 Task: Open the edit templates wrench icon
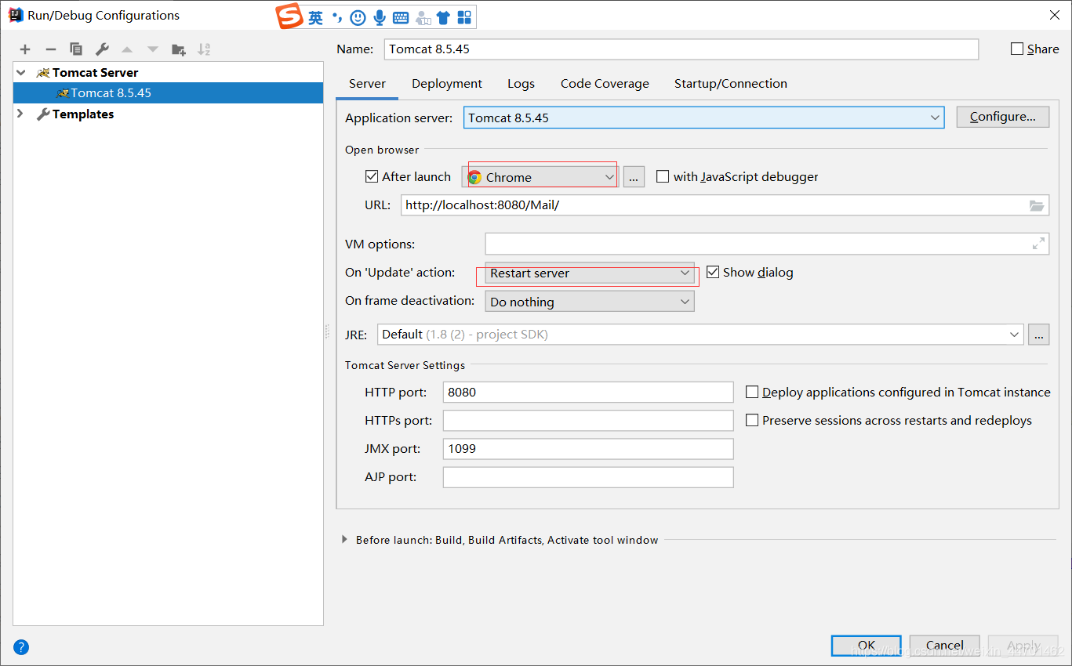102,49
